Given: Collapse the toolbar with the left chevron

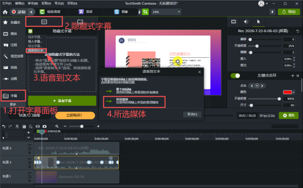Looking at the screenshot, I should click(31, 12).
